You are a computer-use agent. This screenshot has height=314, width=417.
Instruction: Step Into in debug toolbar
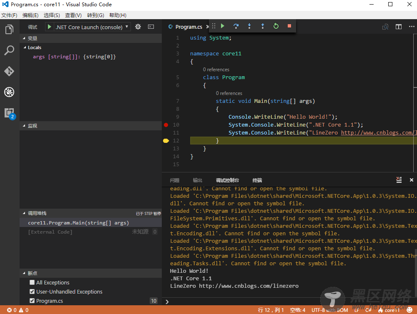pos(249,26)
